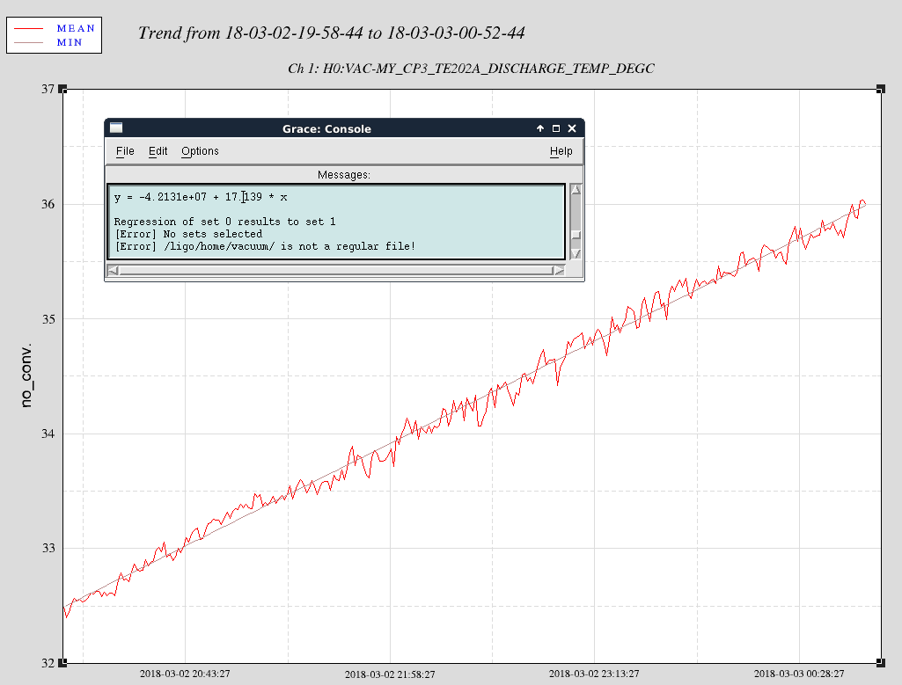Shade the Grace Console window with up-arrow
This screenshot has height=685, width=902.
[540, 128]
